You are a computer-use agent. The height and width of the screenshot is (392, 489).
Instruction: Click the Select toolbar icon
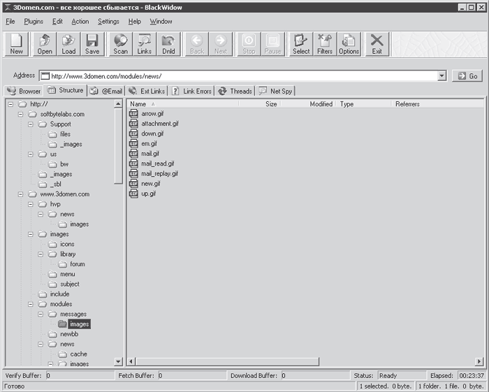(x=301, y=44)
